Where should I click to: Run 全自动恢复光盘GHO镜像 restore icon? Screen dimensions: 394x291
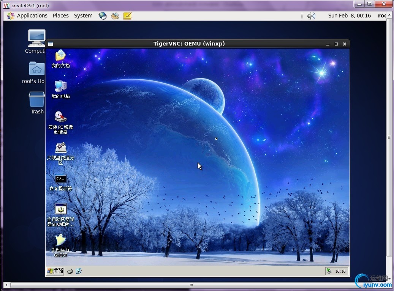click(x=60, y=209)
